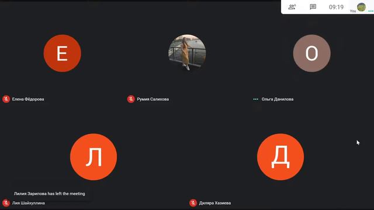Click the green audio dots beside your avatar
Screen dimensions: 374x210
(x=371, y=11)
